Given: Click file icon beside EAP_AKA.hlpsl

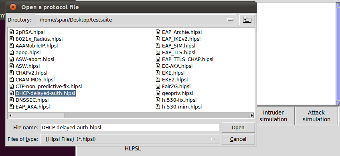Looking at the screenshot, I should click(x=12, y=107).
